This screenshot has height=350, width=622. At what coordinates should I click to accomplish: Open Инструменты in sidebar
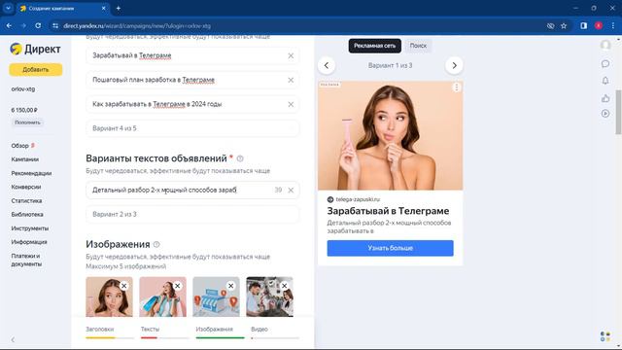(x=30, y=228)
